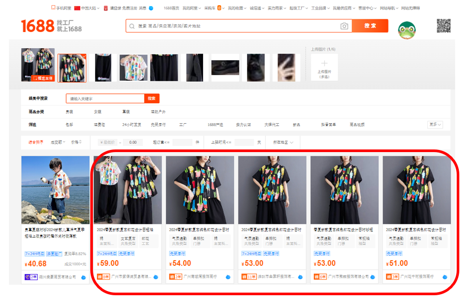Select the 男装 category
463x301 pixels.
pos(69,112)
